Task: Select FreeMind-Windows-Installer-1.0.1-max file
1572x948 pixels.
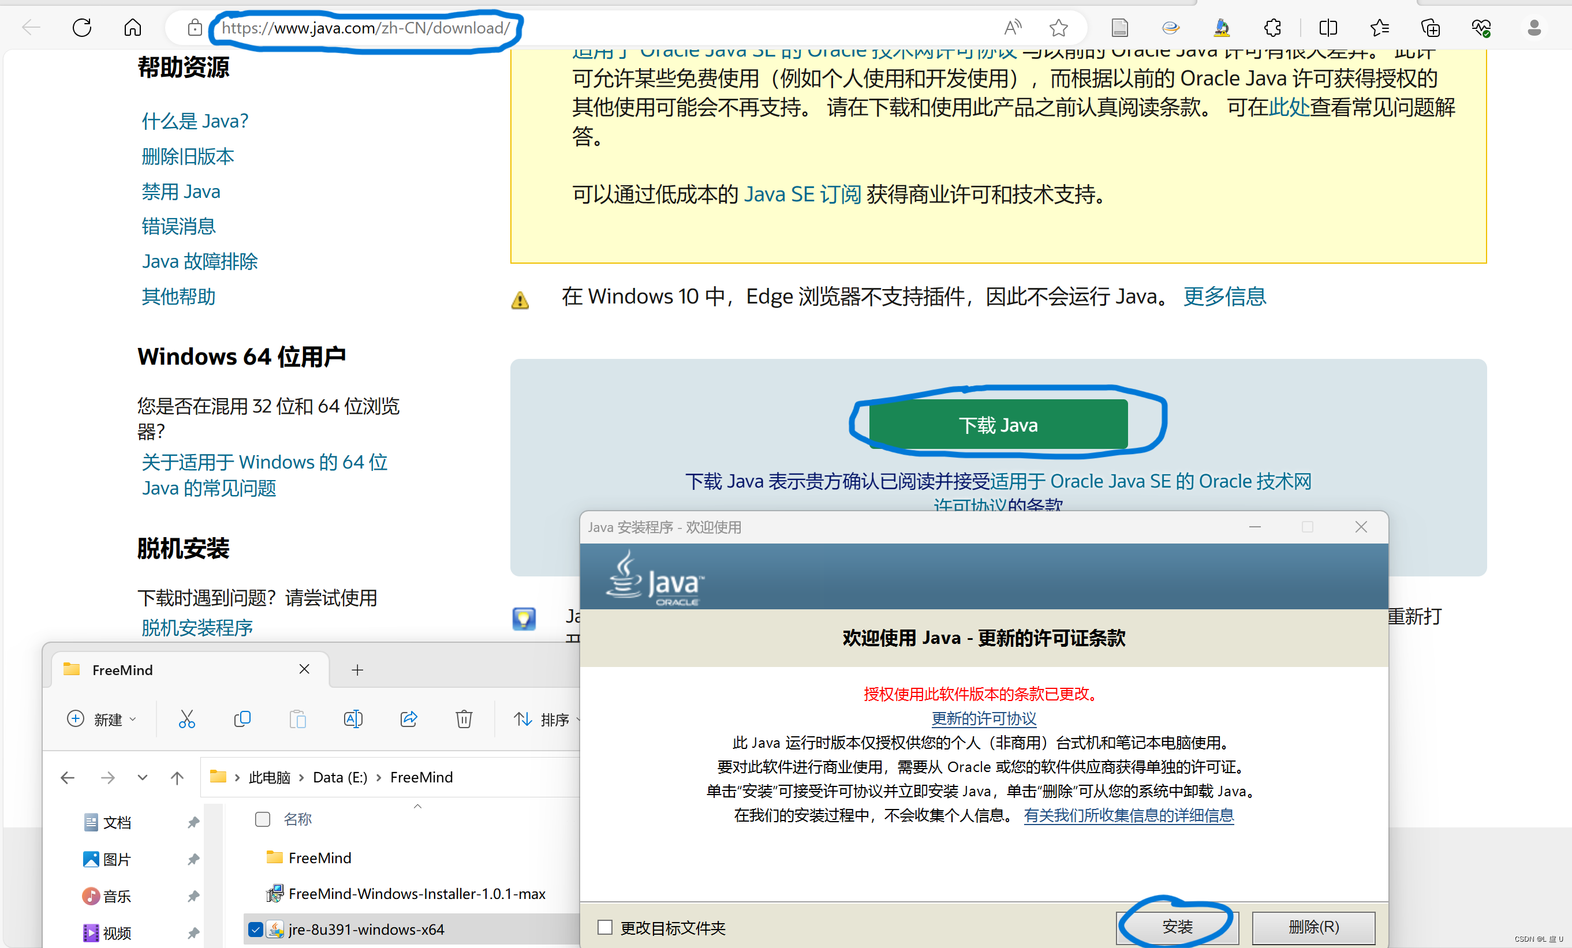Action: [x=417, y=894]
